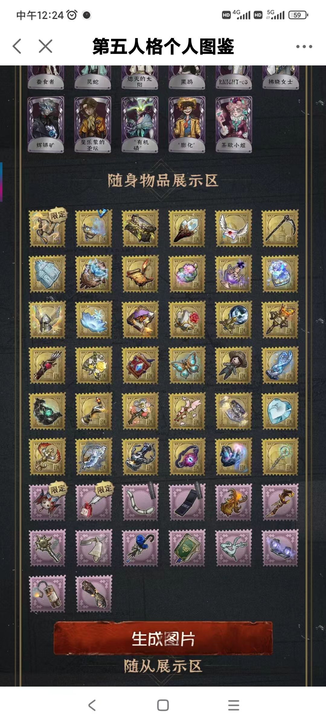Open the three-dot more options menu
This screenshot has height=724, width=326.
point(304,46)
